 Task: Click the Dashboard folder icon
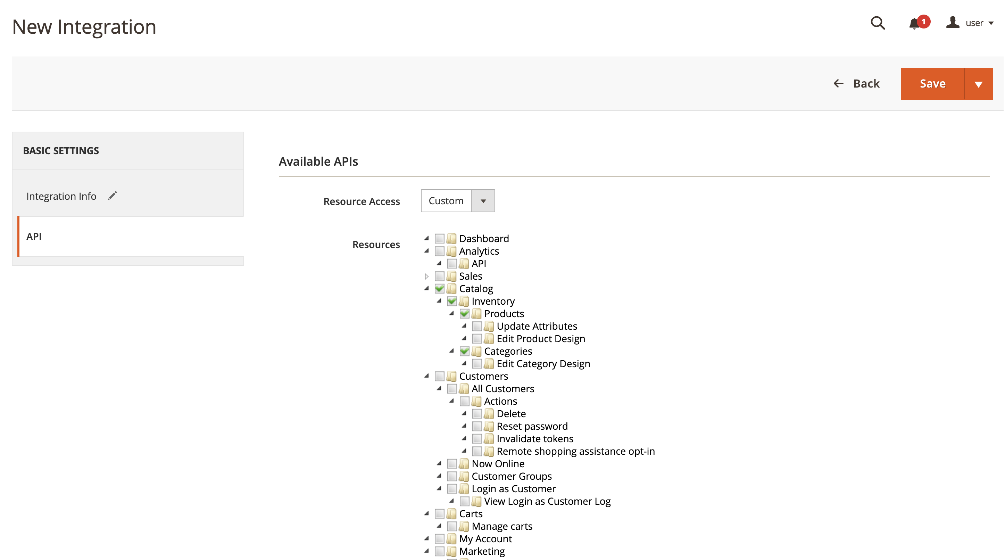[451, 238]
